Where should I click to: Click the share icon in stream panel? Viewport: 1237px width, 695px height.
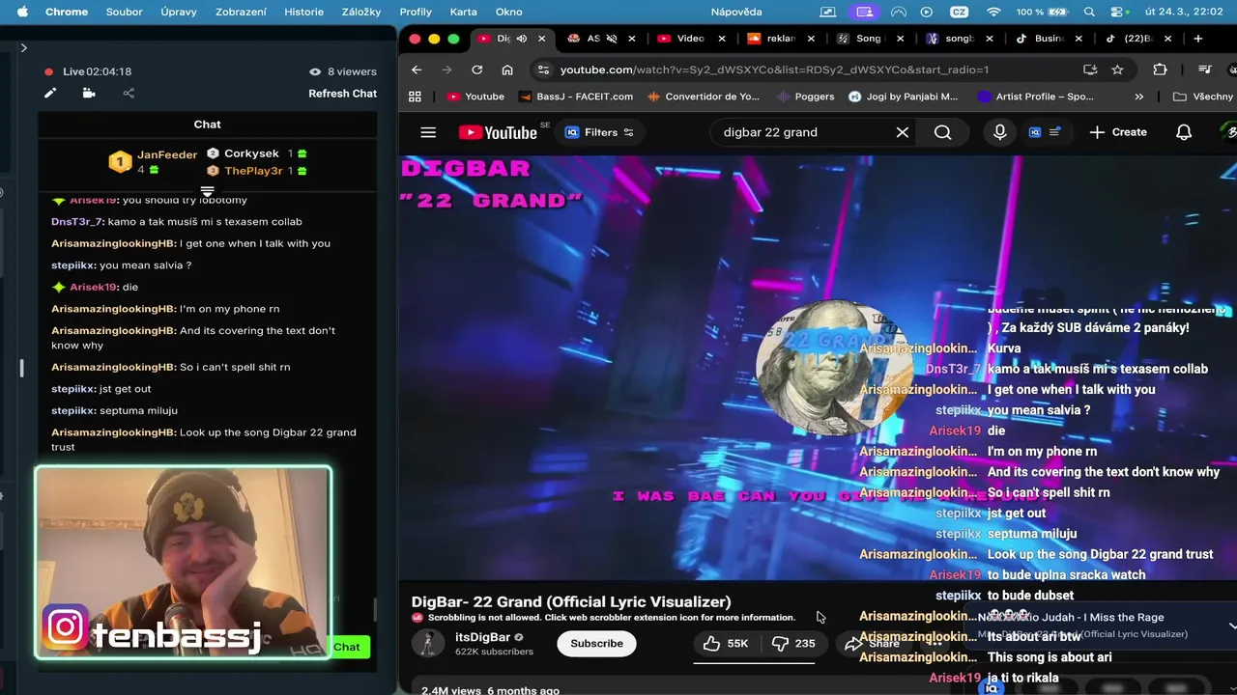click(x=129, y=94)
